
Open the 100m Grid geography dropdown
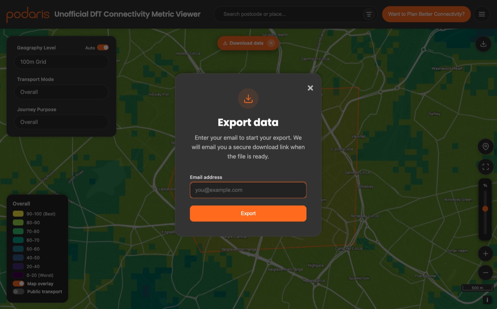[61, 62]
